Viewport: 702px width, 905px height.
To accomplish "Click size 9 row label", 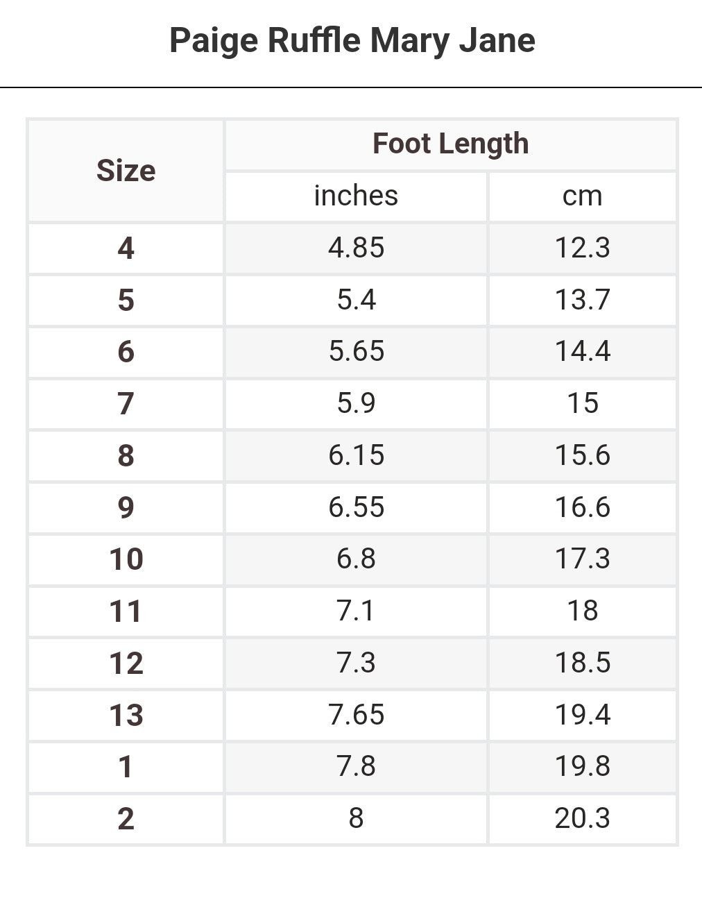I will [126, 507].
